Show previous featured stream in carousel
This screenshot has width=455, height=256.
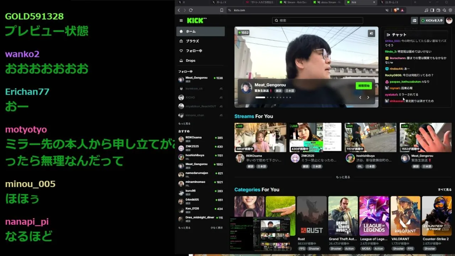360,97
